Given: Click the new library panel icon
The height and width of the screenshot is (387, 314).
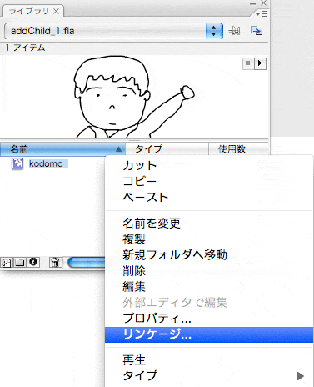Looking at the screenshot, I should 257,30.
